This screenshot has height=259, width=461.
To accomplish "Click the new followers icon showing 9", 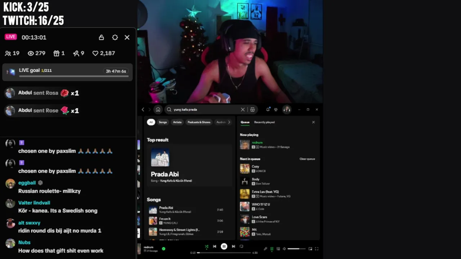I will click(x=76, y=53).
